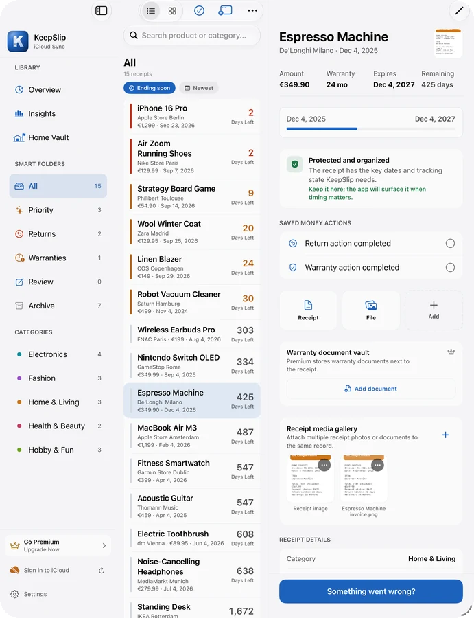This screenshot has height=618, width=474.
Task: Select the Robot Vacuum Cleaner receipt
Action: point(191,302)
